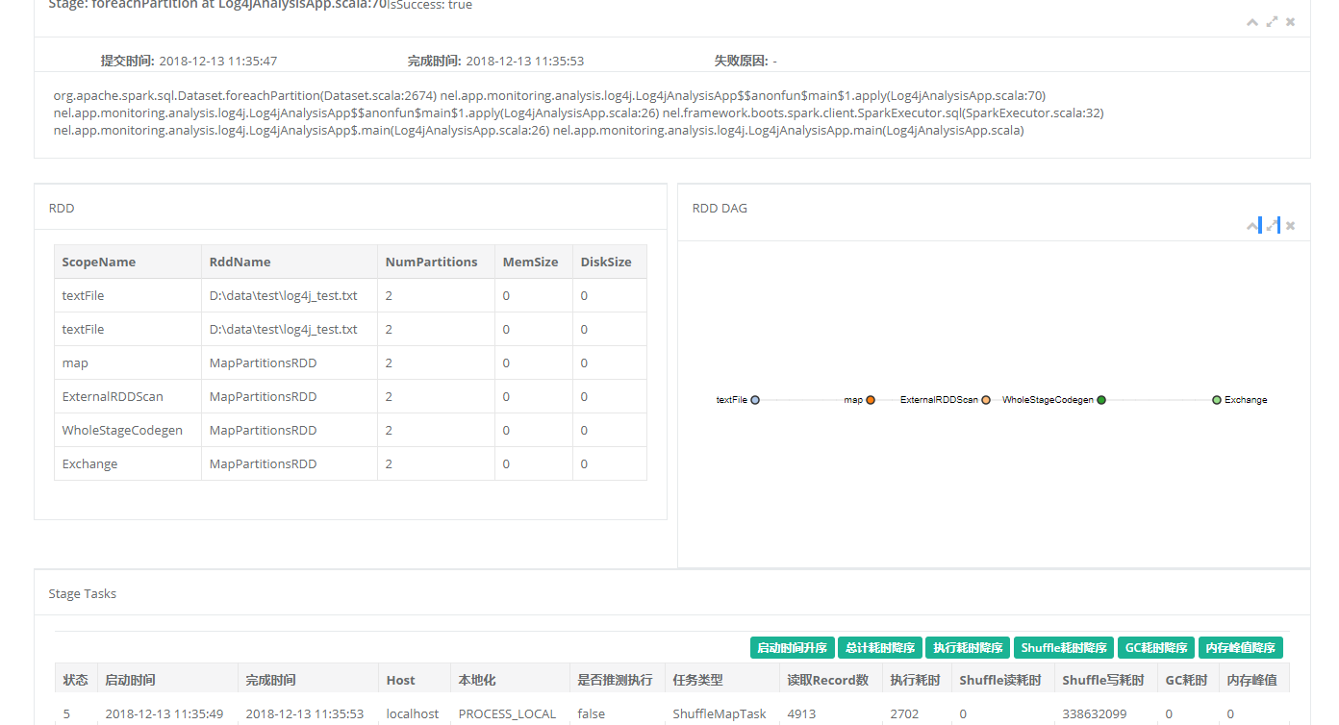The width and height of the screenshot is (1339, 725).
Task: Select the orange map node in DAG
Action: click(x=871, y=400)
